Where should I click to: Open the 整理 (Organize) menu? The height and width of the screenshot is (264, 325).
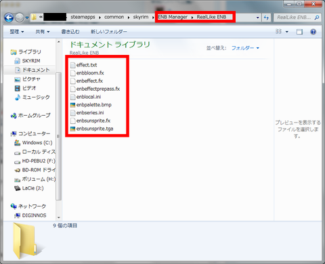click(x=17, y=32)
